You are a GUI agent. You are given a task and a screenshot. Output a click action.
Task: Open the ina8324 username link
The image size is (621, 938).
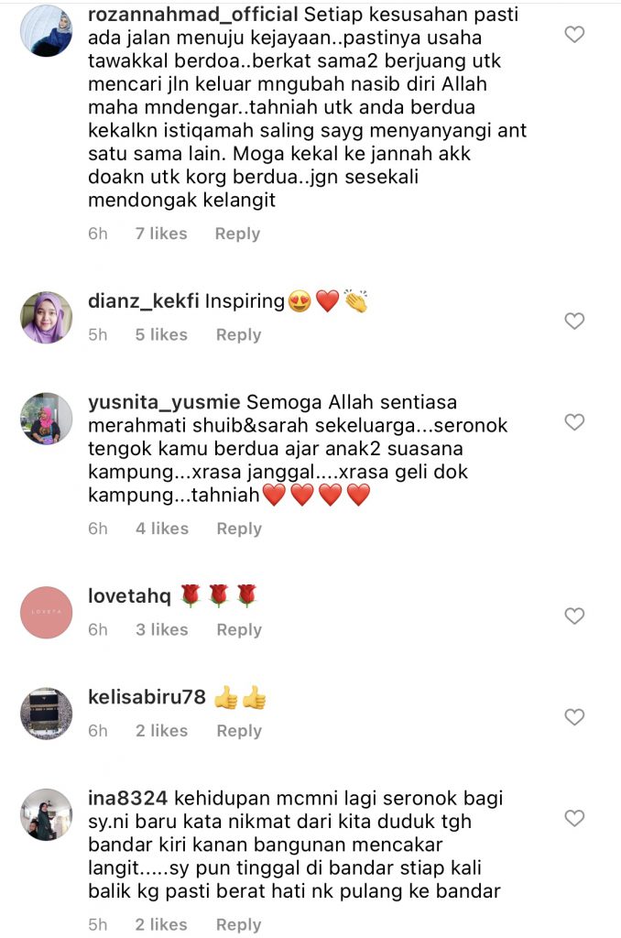[127, 798]
